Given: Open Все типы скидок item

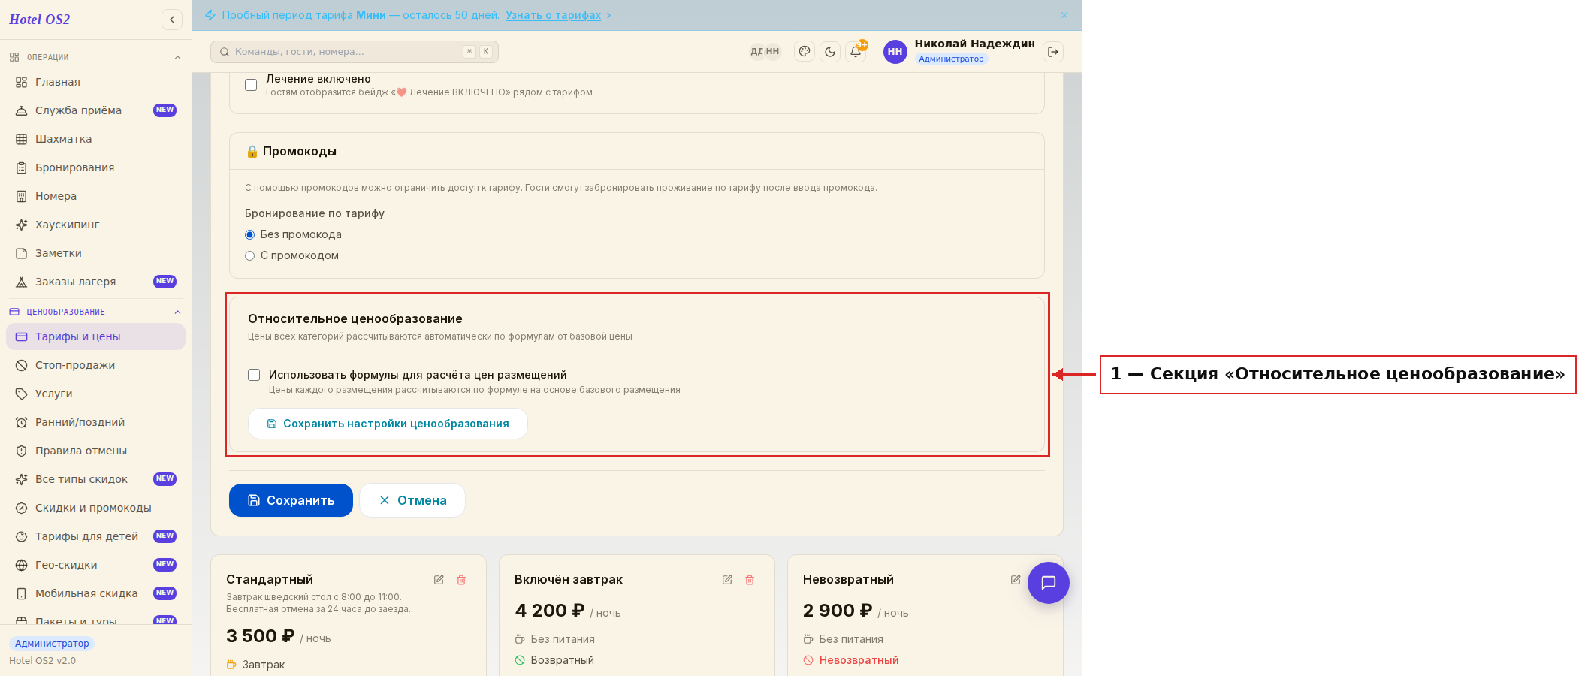Looking at the screenshot, I should [x=95, y=479].
